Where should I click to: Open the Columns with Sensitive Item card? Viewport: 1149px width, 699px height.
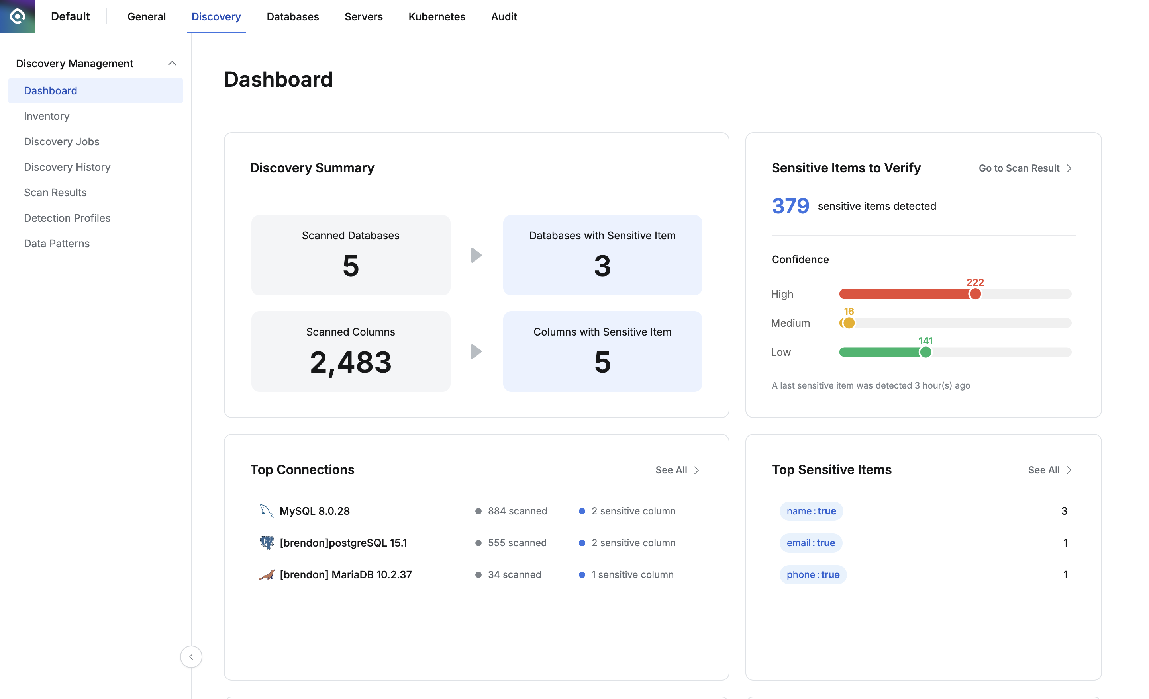602,351
